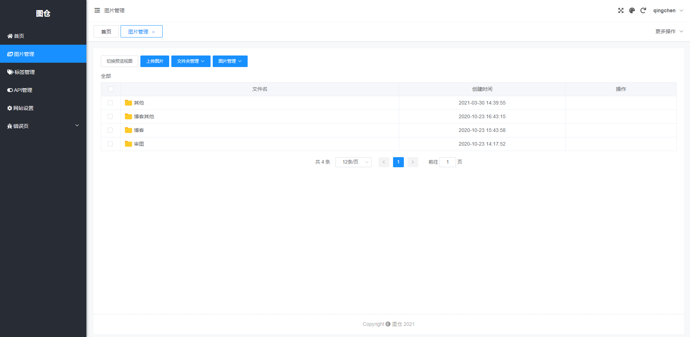Viewport: 690px width, 337px height.
Task: Open the 博客 folder name
Action: 139,130
